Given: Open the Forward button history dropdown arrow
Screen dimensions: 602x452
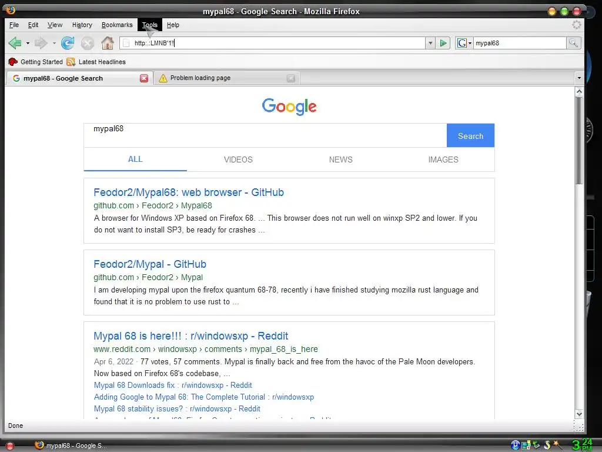Looking at the screenshot, I should pos(54,44).
